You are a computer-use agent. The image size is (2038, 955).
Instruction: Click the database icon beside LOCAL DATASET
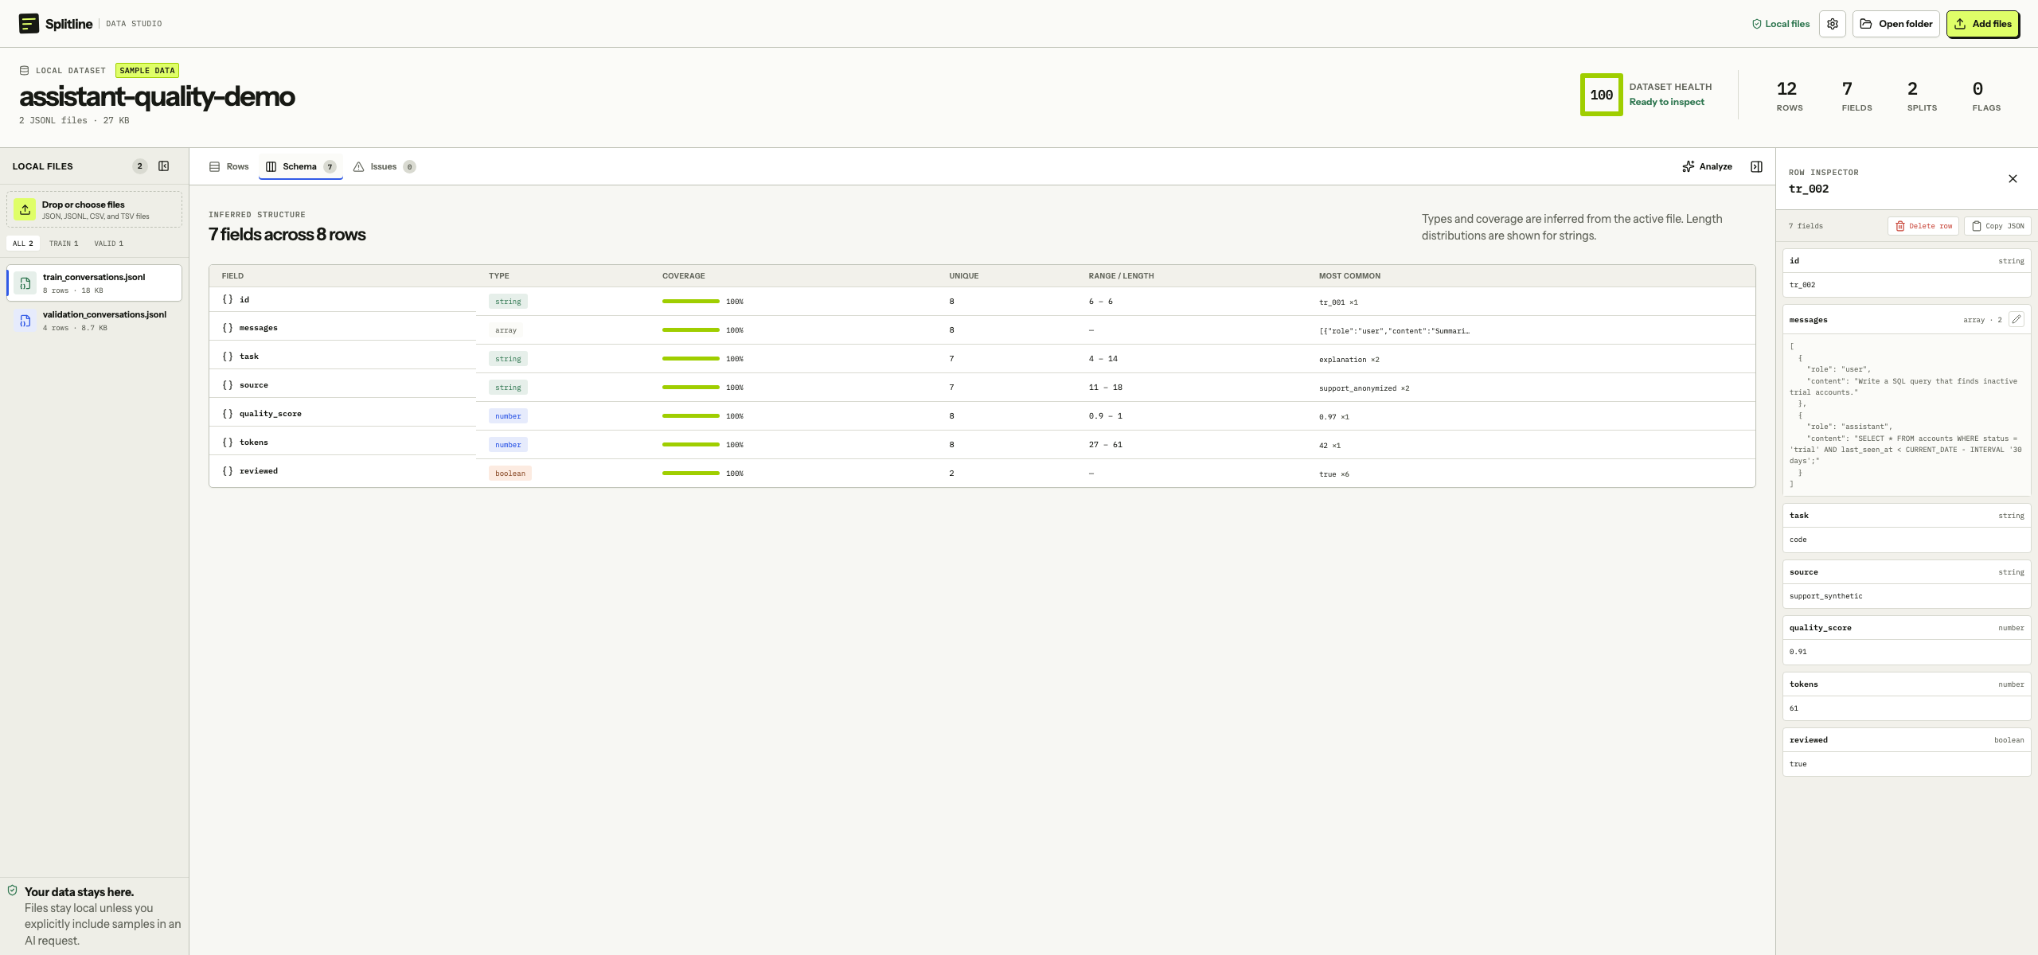(x=24, y=71)
